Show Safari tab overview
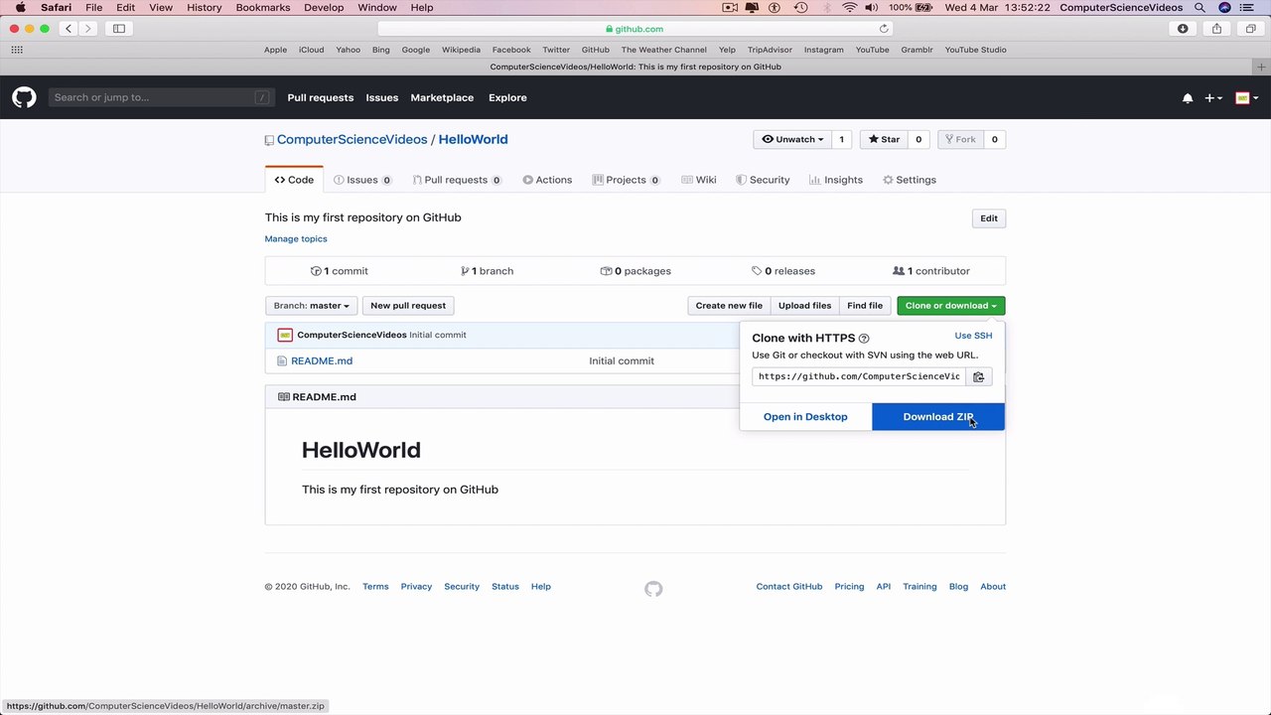 click(1250, 29)
